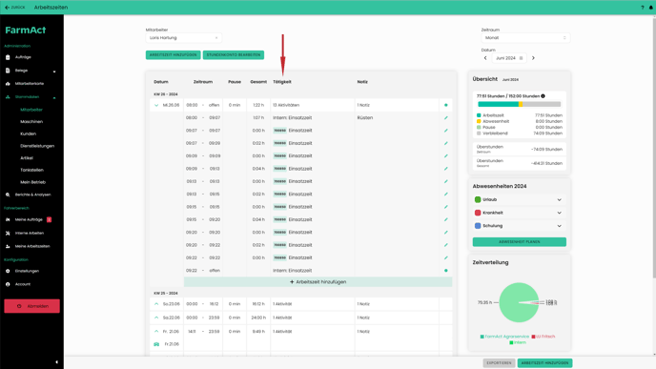
Task: Edit the Rüsten entry with its pencil icon
Action: (x=445, y=117)
